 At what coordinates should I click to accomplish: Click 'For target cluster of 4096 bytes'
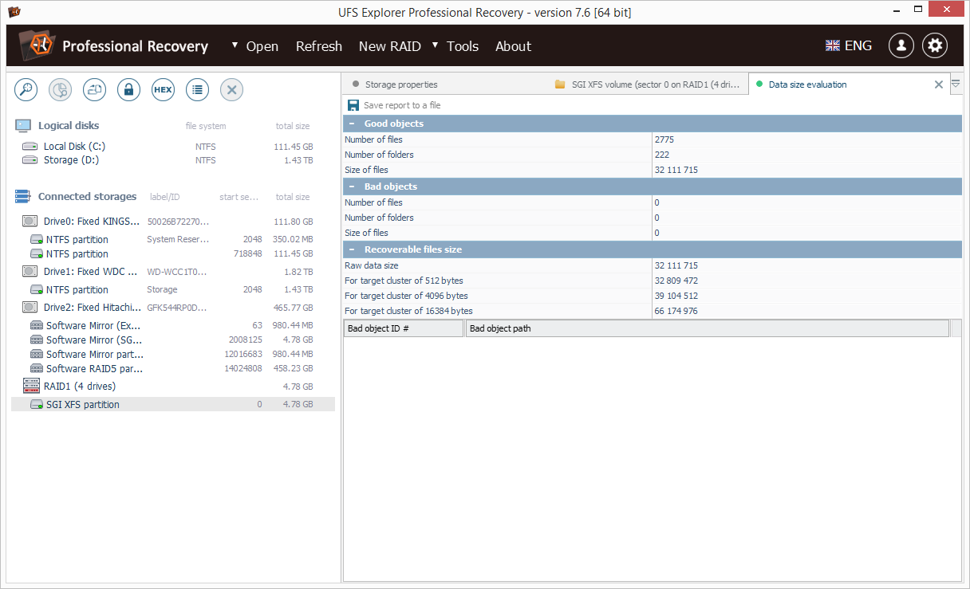point(406,296)
